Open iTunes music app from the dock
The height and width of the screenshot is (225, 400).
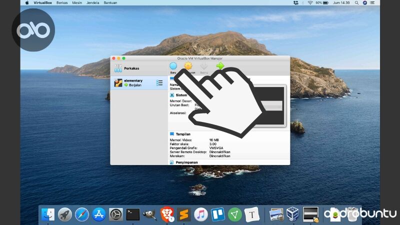click(201, 214)
